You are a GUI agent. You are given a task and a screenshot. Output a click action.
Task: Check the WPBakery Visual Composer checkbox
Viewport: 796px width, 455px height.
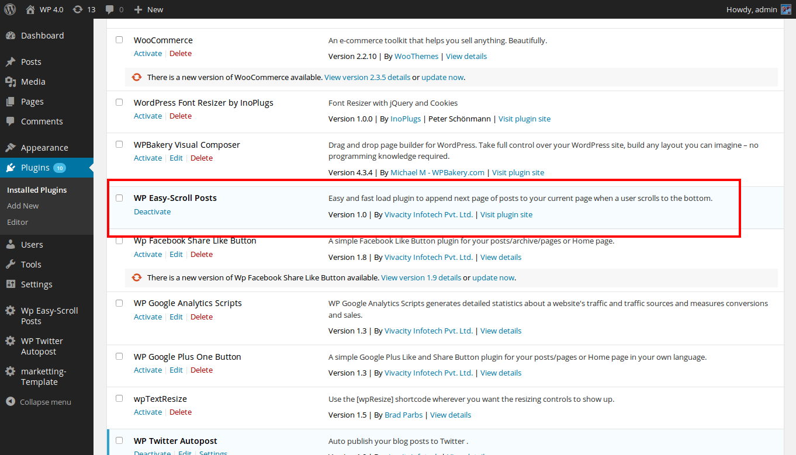pos(119,144)
